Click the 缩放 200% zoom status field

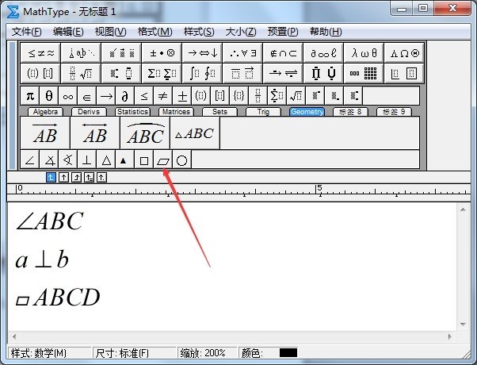coord(203,352)
